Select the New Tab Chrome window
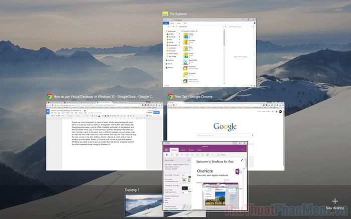 pyautogui.click(x=226, y=122)
